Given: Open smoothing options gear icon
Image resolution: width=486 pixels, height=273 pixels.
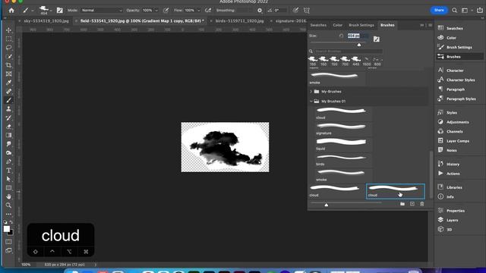Looking at the screenshot, I should 260,10.
